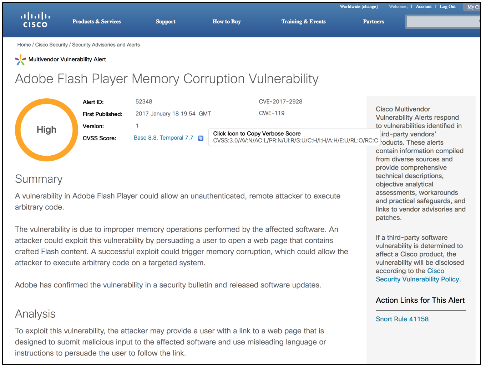Open the My Cisco dropdown tab
Image resolution: width=486 pixels, height=369 pixels.
point(473,7)
